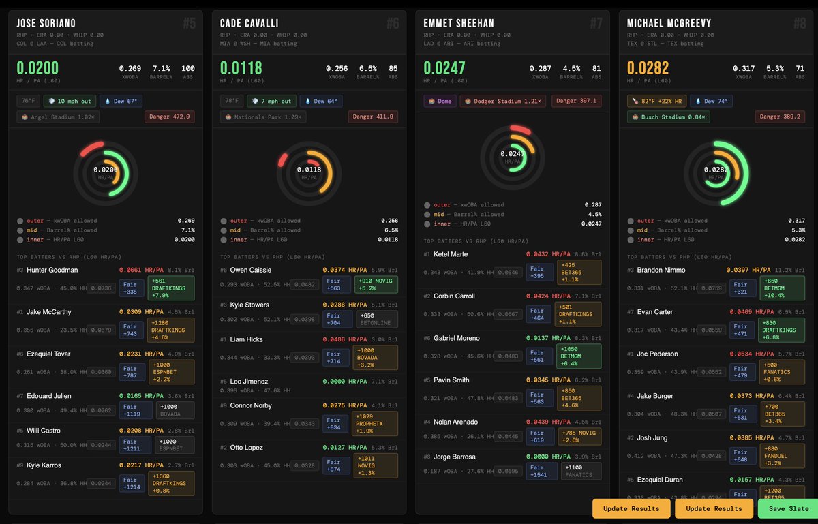Open the +501 DraftKings odds for Corbin Carroll

coord(579,314)
